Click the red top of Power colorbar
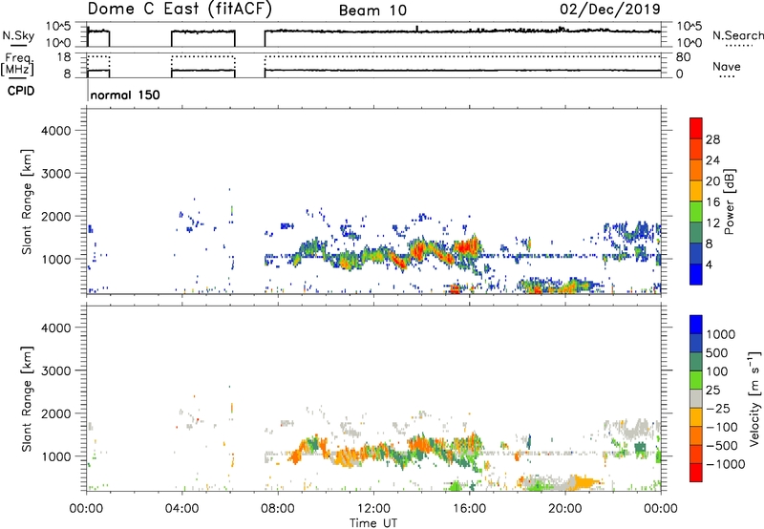The image size is (764, 529). (x=696, y=128)
